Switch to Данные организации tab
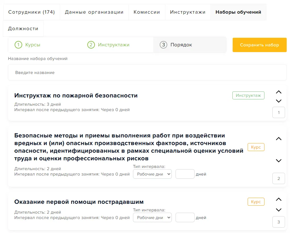 pyautogui.click(x=94, y=12)
